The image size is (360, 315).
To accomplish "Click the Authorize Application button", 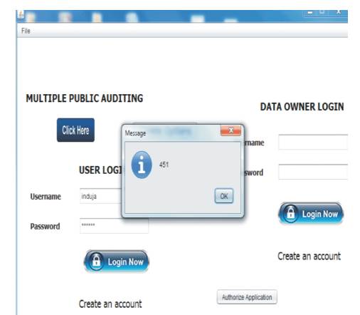I will tap(247, 297).
